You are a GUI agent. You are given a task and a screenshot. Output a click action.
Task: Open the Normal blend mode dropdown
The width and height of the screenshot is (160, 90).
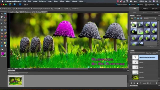137,53
